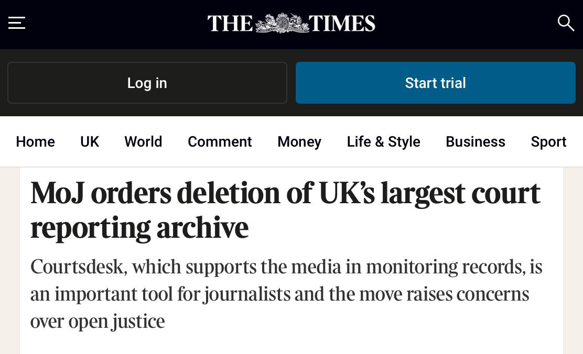Click the word "MoJ" in the headline
The height and width of the screenshot is (354, 583).
click(57, 193)
